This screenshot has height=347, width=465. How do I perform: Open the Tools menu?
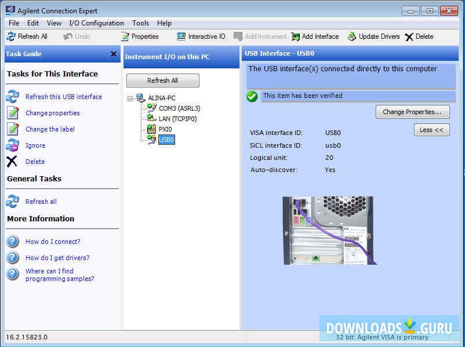tap(140, 23)
